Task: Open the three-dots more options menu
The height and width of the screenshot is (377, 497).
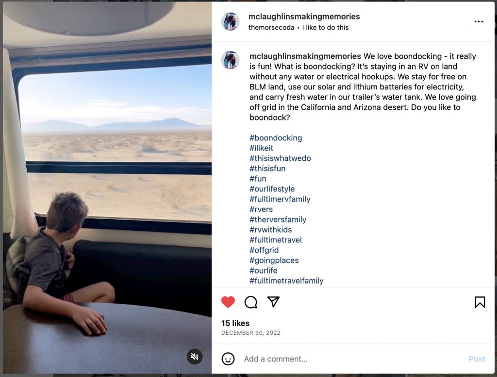Action: pyautogui.click(x=479, y=21)
